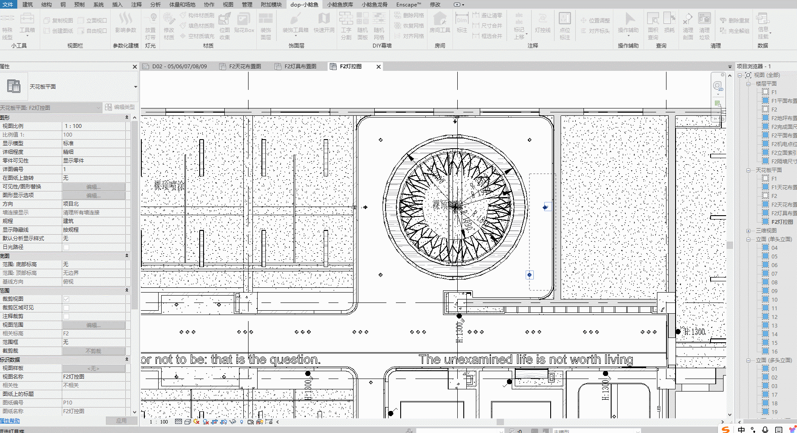Enable the 日光路径 checkbox

[66, 247]
